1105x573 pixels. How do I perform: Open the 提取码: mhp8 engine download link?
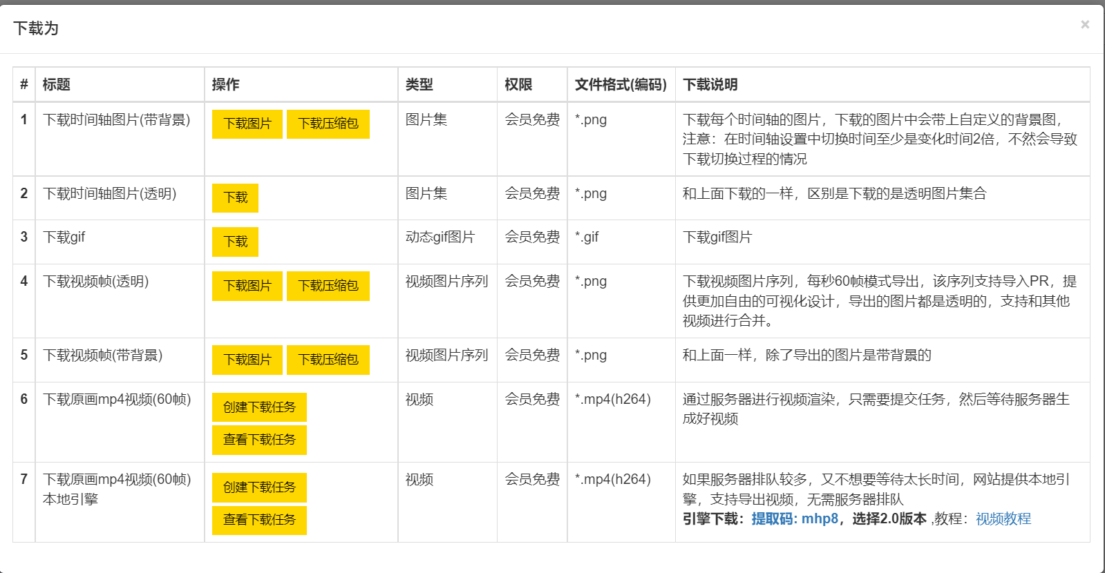point(795,519)
